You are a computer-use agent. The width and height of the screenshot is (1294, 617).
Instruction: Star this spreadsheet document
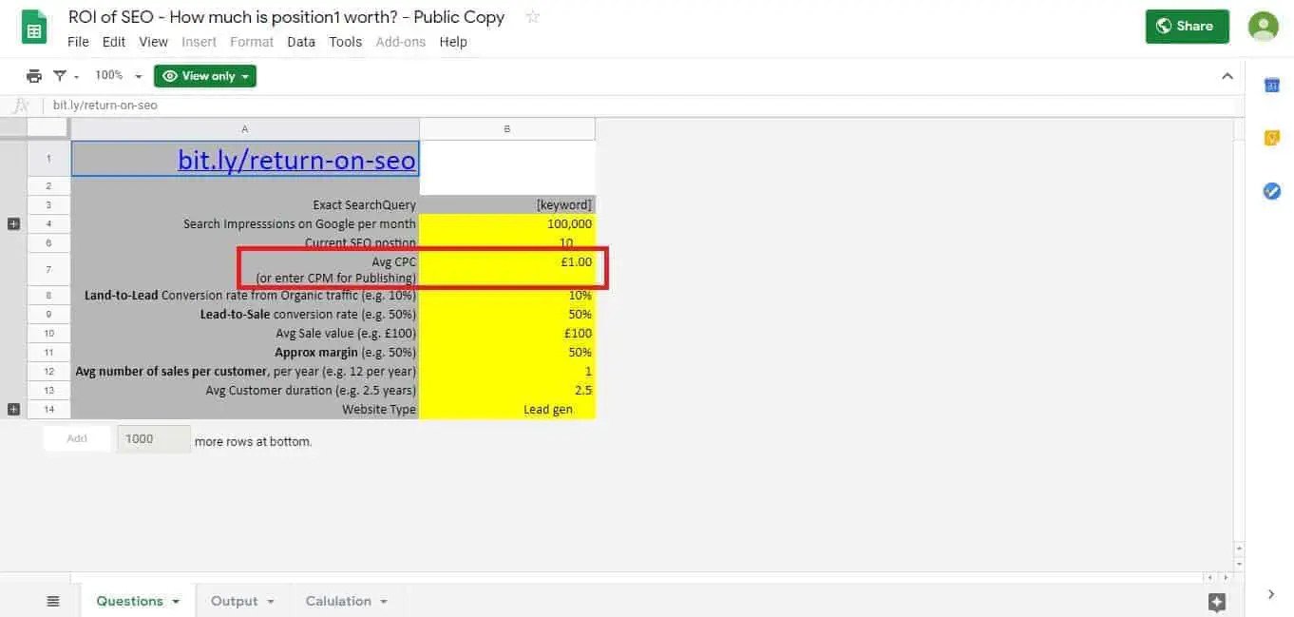click(x=532, y=17)
